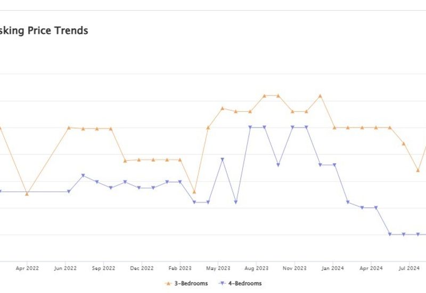This screenshot has width=426, height=293.
Task: Click the Apr 2022 axis label
Action: [x=27, y=269]
